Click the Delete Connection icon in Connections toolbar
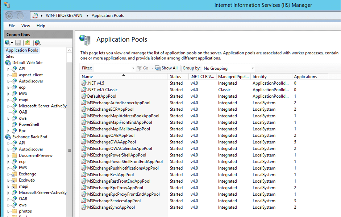The image size is (341, 217). pos(38,43)
